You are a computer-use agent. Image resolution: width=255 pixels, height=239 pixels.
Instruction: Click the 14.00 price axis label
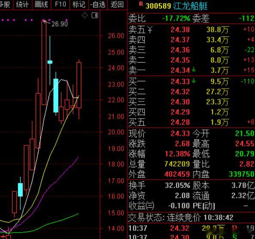[x=116, y=229]
